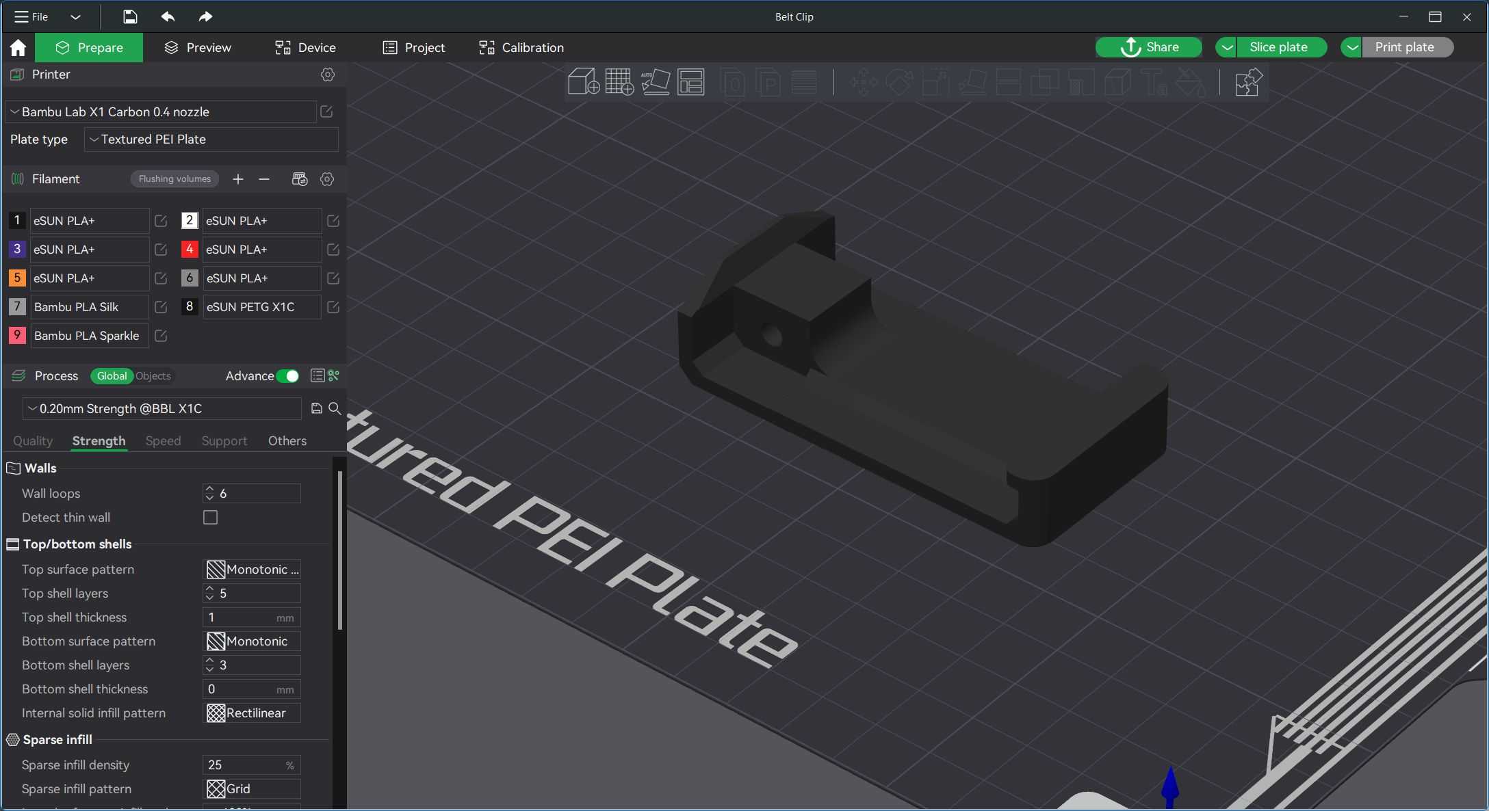Click the settings panel vertical scrollbar

[340, 550]
